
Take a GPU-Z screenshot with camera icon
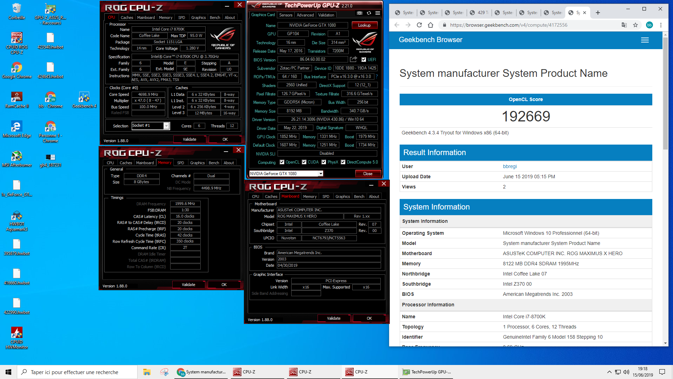(359, 13)
